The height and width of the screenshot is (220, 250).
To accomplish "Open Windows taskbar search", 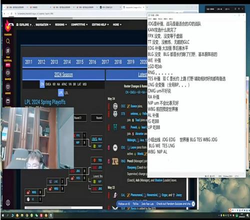I will click(7, 215).
